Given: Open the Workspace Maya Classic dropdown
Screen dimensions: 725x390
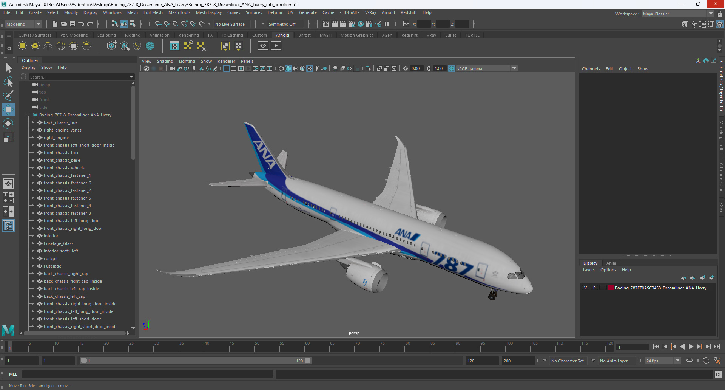Looking at the screenshot, I should point(678,14).
